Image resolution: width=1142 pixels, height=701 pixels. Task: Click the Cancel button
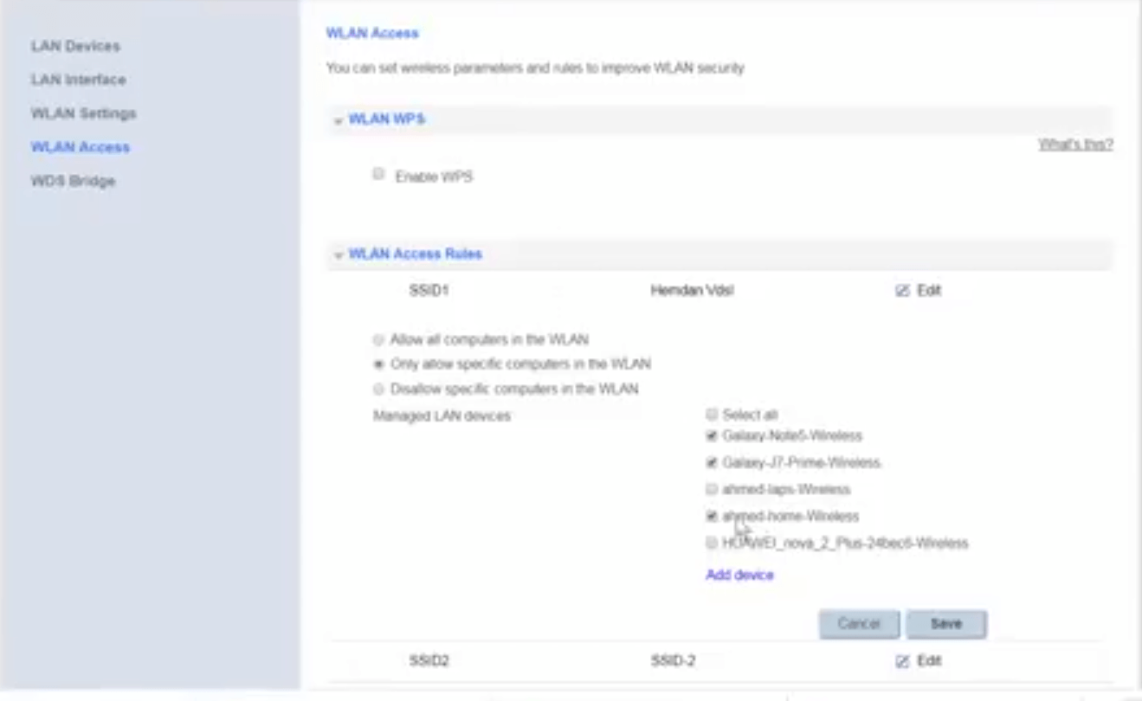[859, 624]
